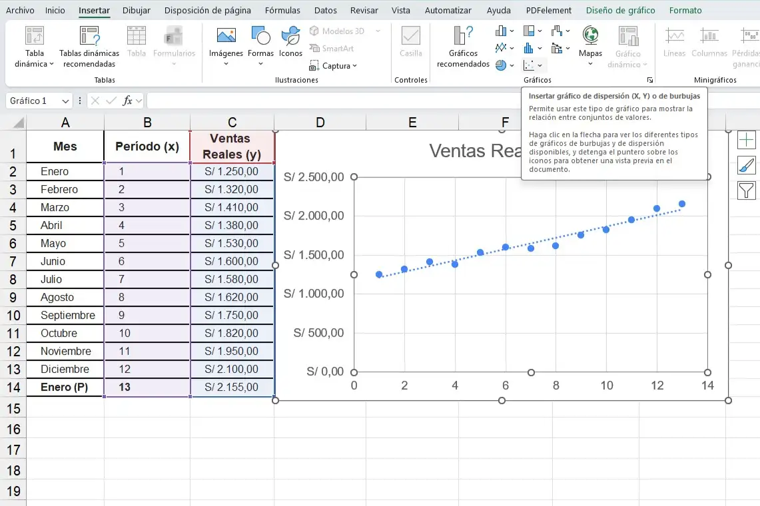Click the chart title Ventas Reales

(475, 150)
